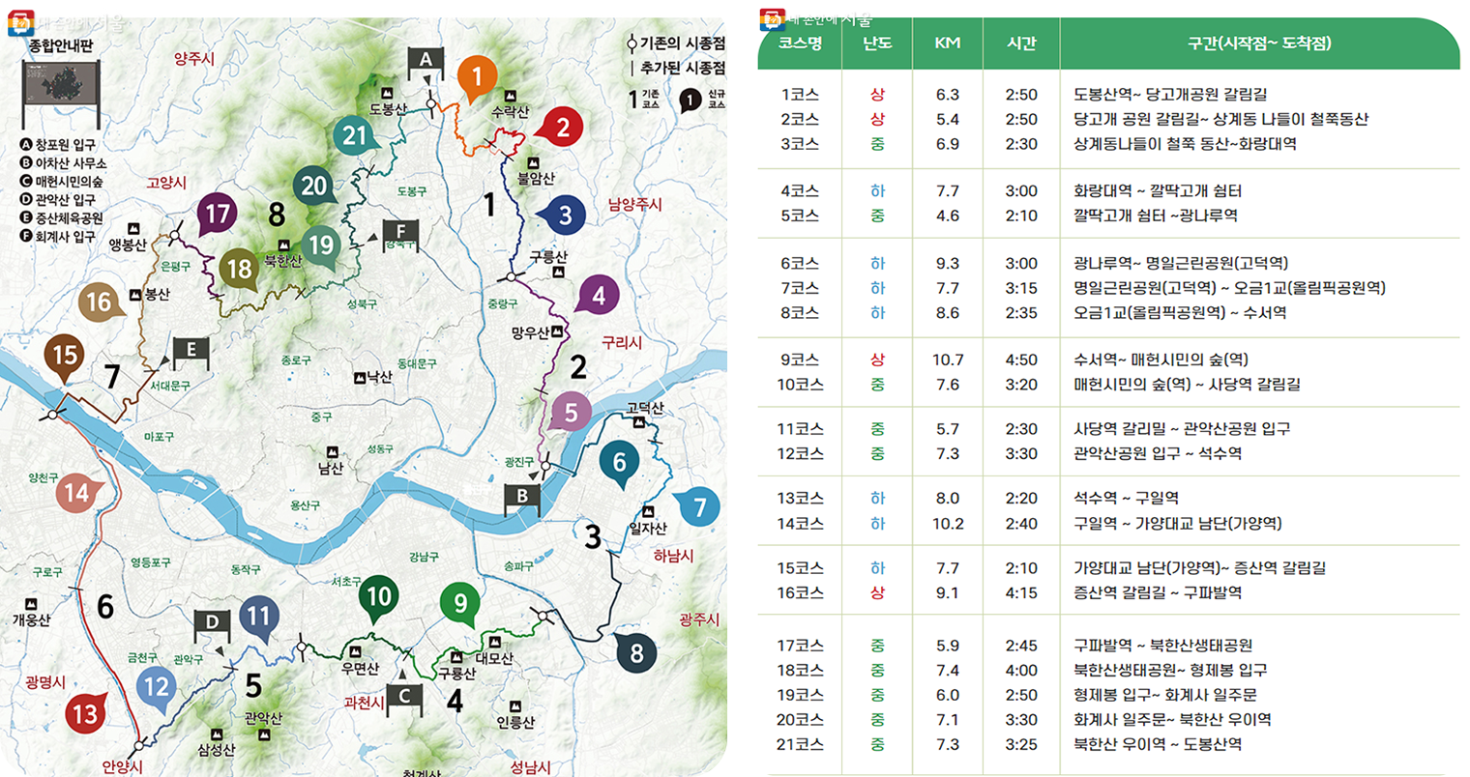Click the 추가된 시종점 legend text

(683, 69)
